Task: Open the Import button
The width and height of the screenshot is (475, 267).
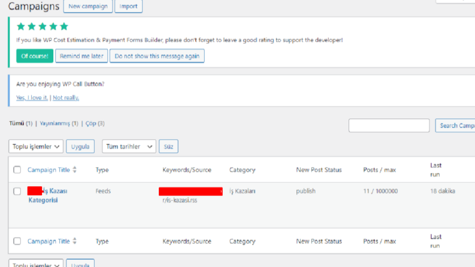Action: pyautogui.click(x=128, y=6)
